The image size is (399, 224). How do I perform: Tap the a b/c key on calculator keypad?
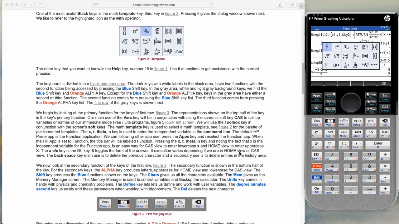[371, 123]
